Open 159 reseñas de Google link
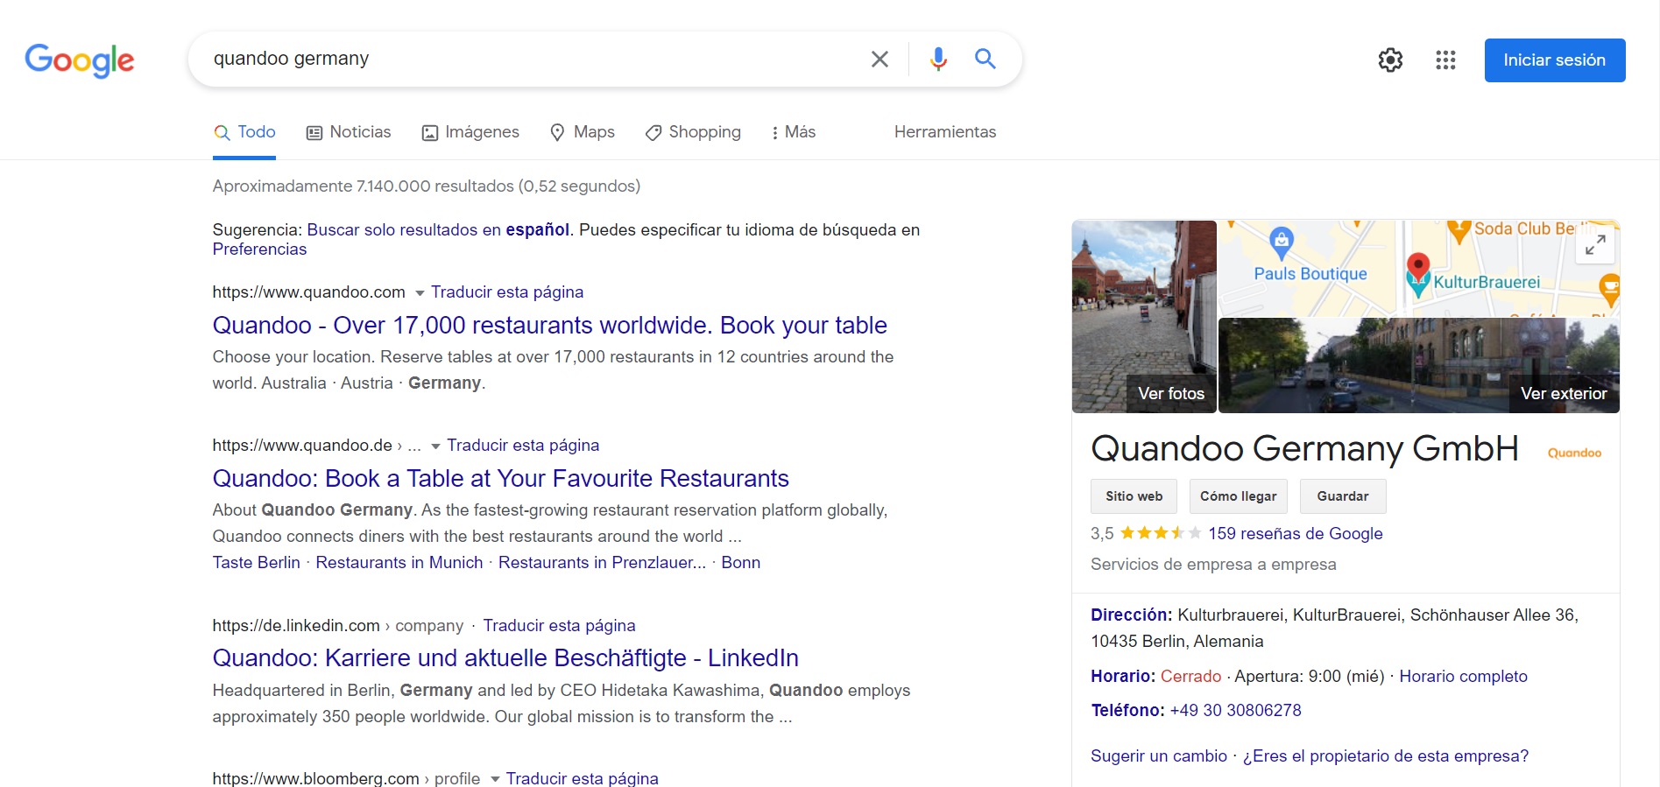Screen dimensions: 1660x787 click(1295, 533)
